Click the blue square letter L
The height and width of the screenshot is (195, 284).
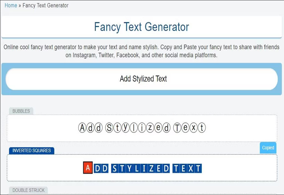coord(137,168)
